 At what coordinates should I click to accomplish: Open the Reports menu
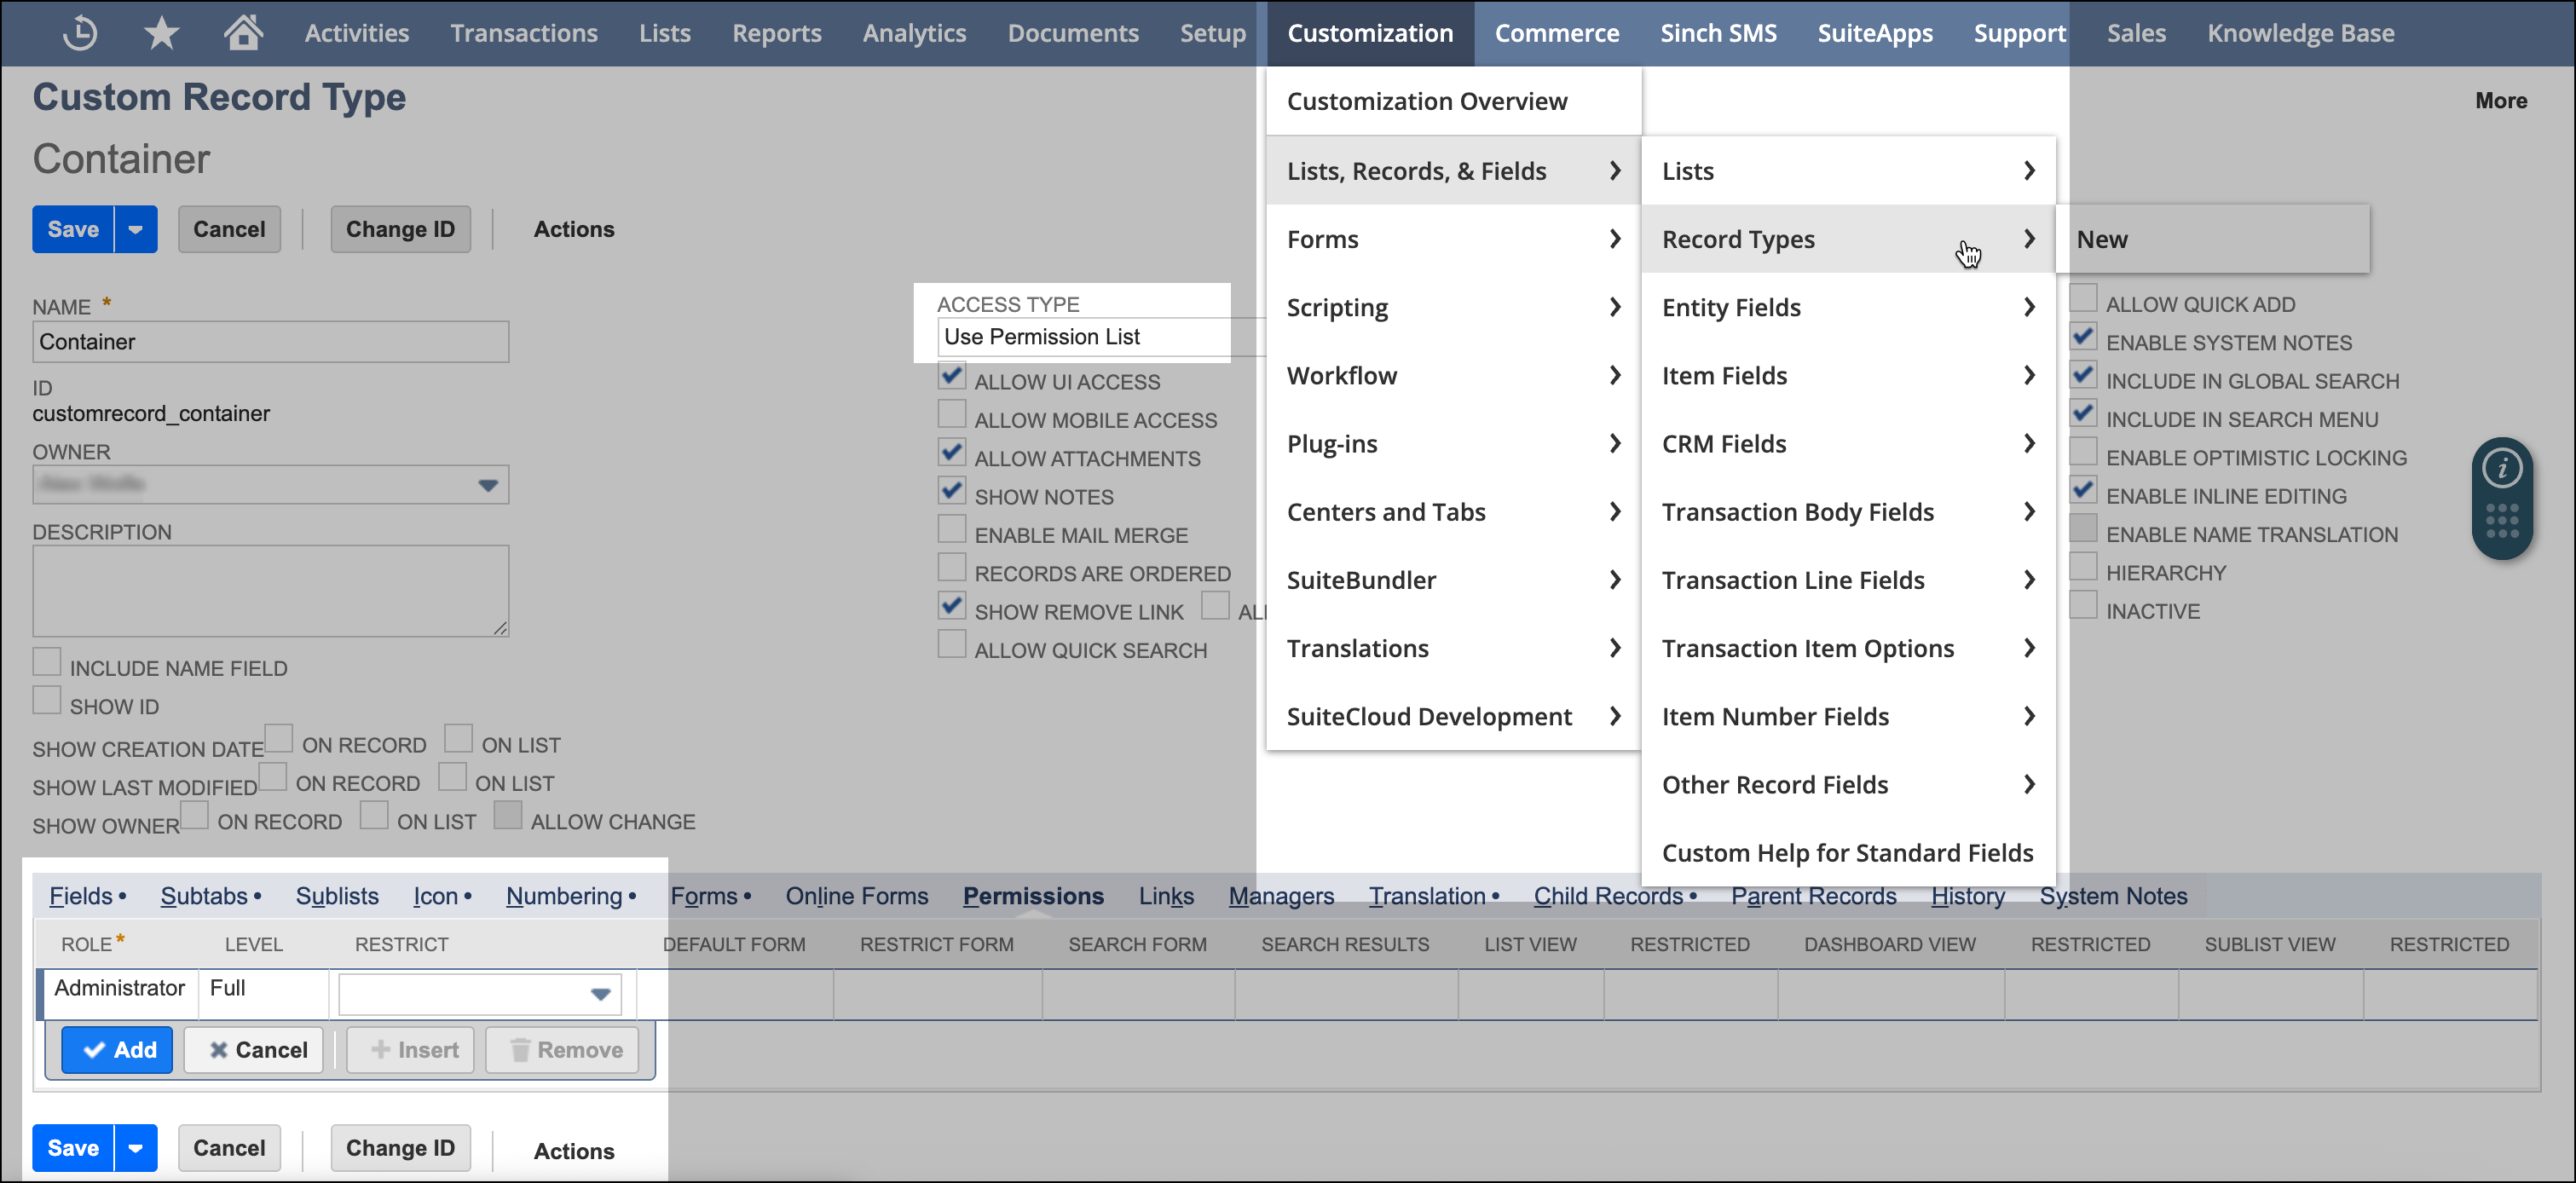click(777, 33)
